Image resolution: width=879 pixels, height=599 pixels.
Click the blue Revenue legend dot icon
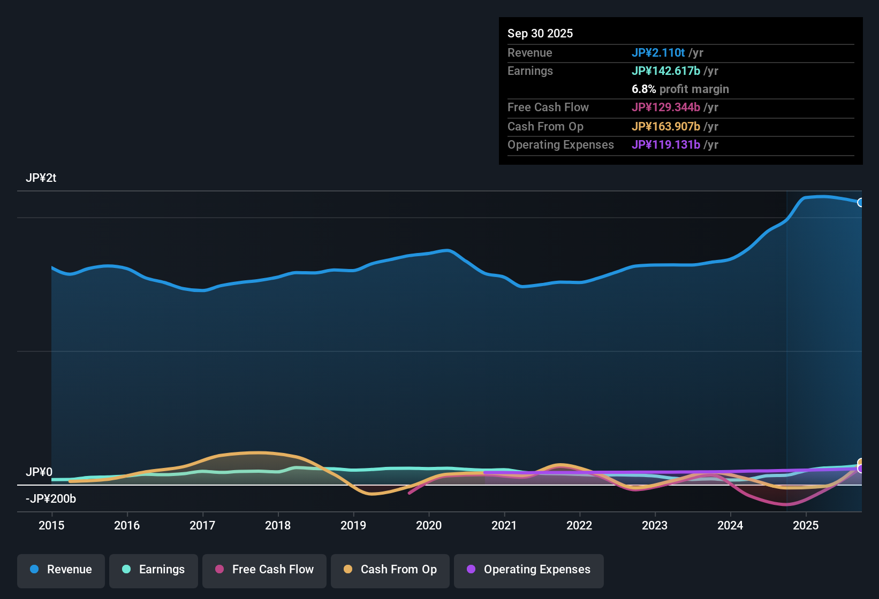point(34,570)
